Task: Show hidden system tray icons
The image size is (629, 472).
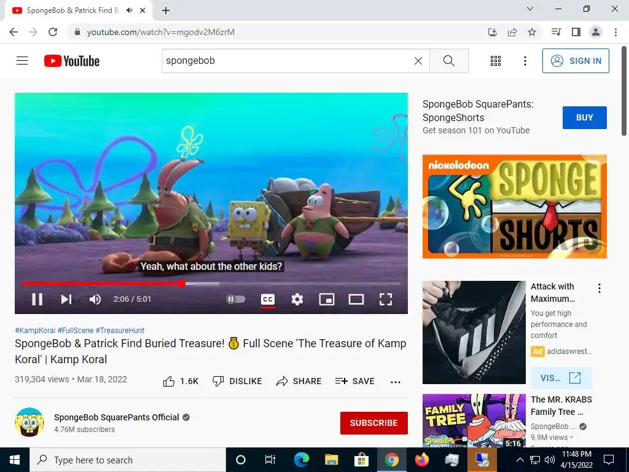Action: (520, 460)
